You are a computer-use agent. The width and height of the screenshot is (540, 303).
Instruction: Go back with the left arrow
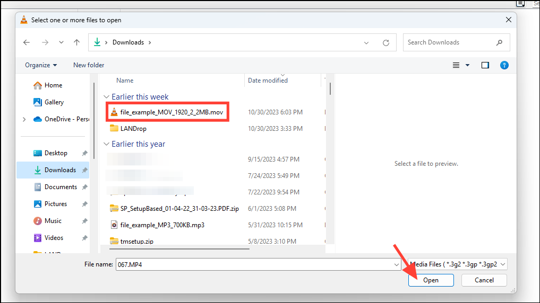27,42
